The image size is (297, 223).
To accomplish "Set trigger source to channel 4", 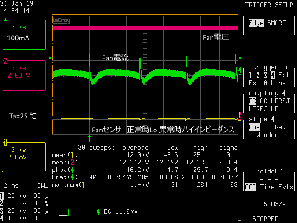I will [273, 75].
